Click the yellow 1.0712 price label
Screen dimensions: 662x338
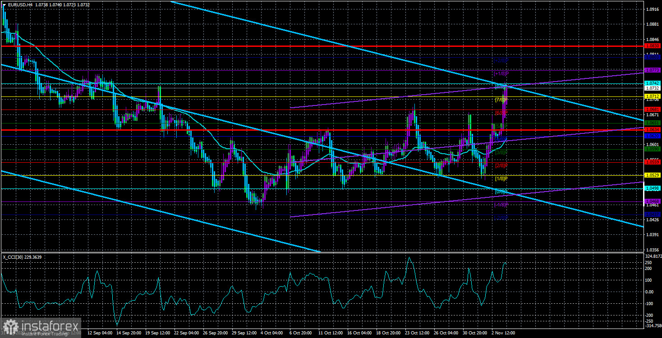(x=653, y=96)
